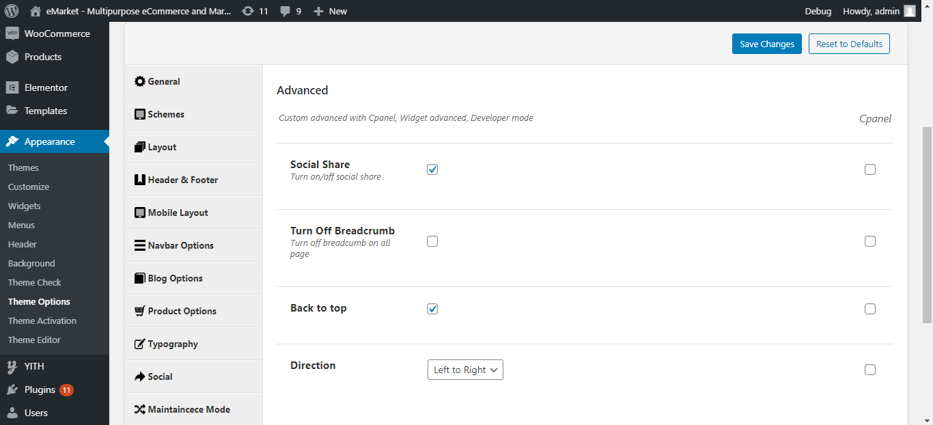Click the updates refresh icon showing 11
Viewport: 933px width, 425px height.
(x=248, y=11)
